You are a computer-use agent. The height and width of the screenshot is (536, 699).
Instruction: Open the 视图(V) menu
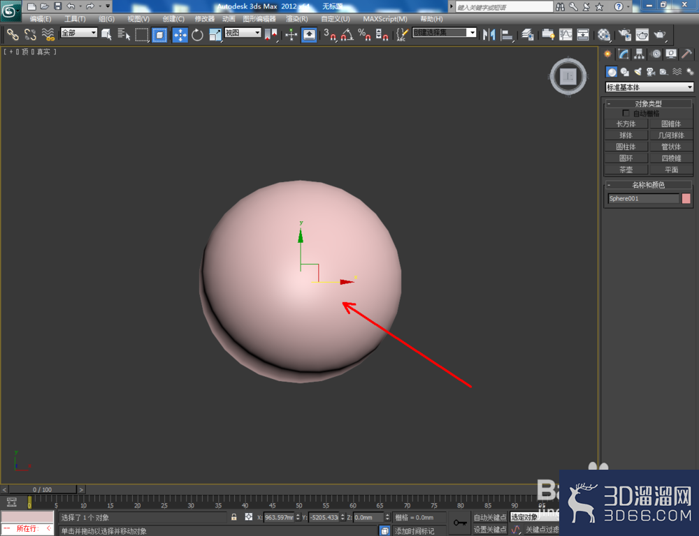(138, 19)
